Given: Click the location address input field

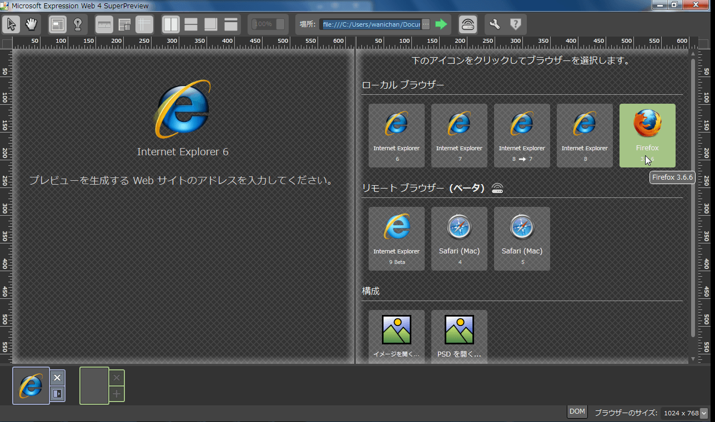Looking at the screenshot, I should 371,24.
